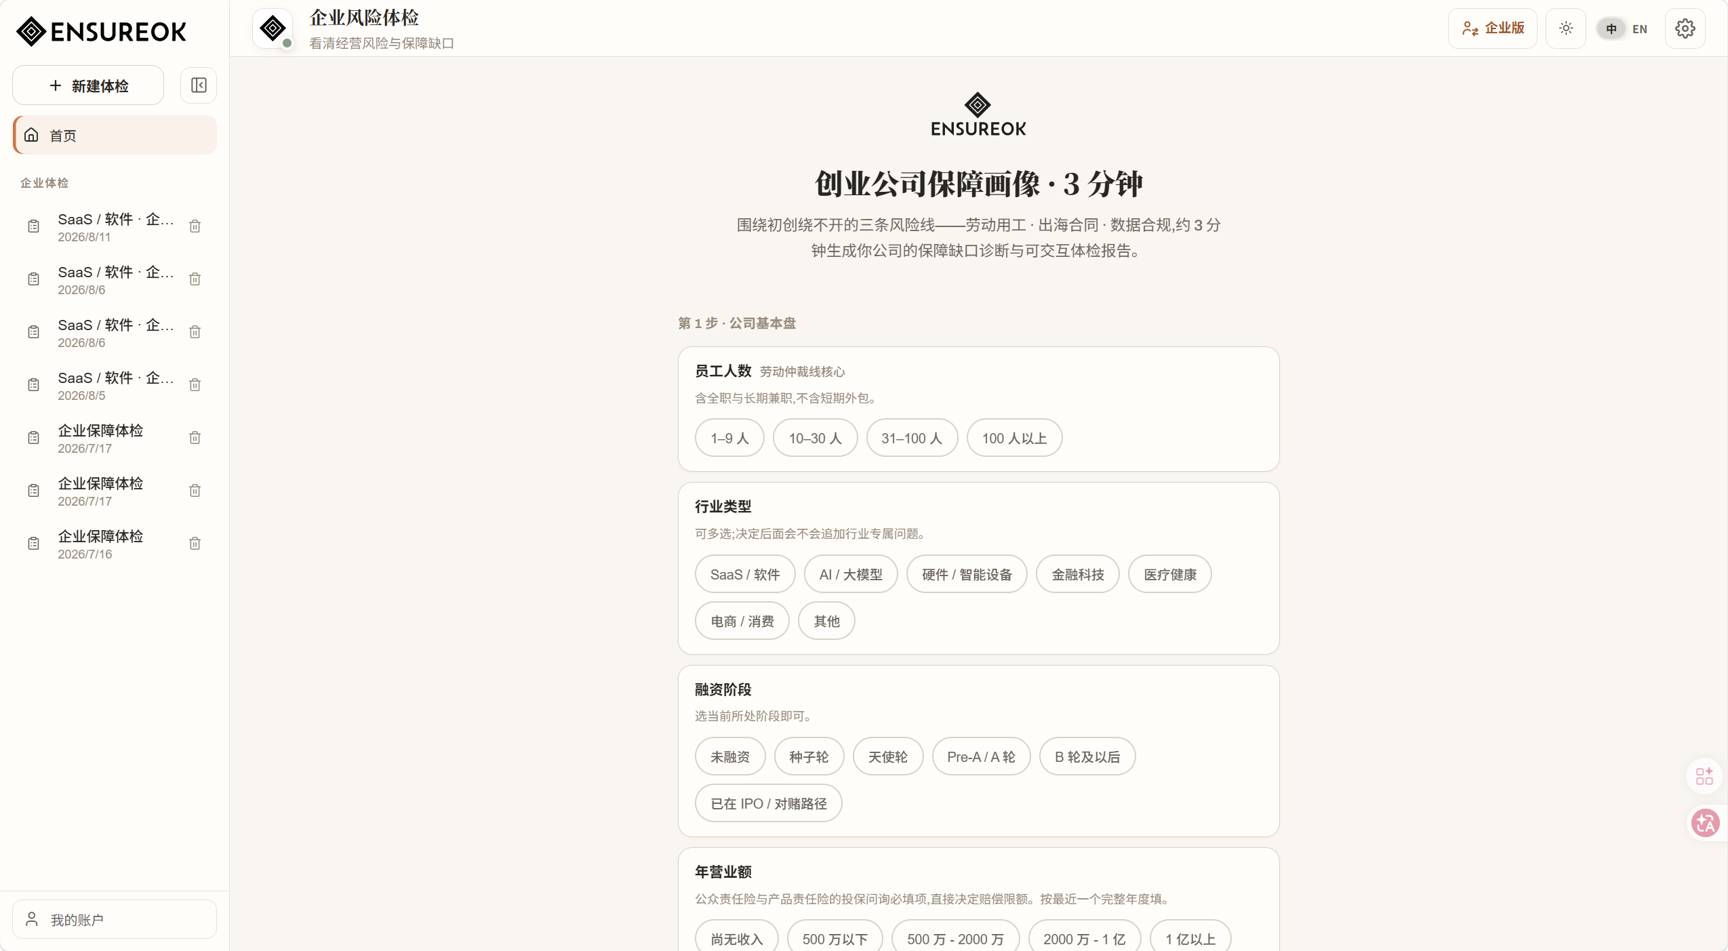Select 种子轮 funding stage

click(809, 756)
